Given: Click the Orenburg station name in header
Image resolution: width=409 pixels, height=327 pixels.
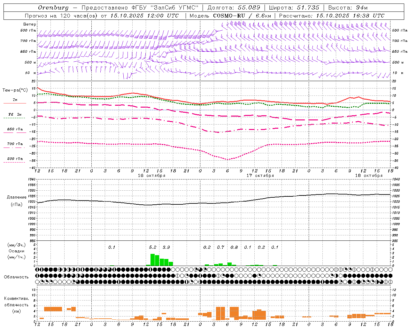Looking at the screenshot, I should coord(53,8).
